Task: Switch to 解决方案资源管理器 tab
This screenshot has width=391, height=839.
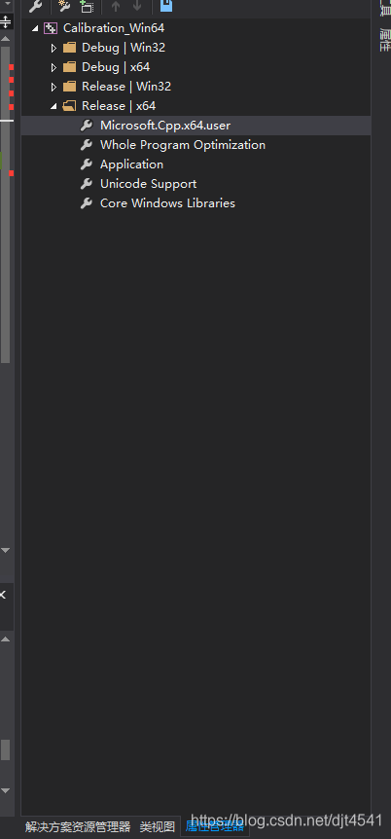Action: [x=78, y=826]
